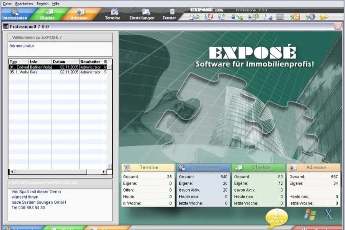
Task: Click the icon on the Adressen card
Action: click(x=293, y=168)
